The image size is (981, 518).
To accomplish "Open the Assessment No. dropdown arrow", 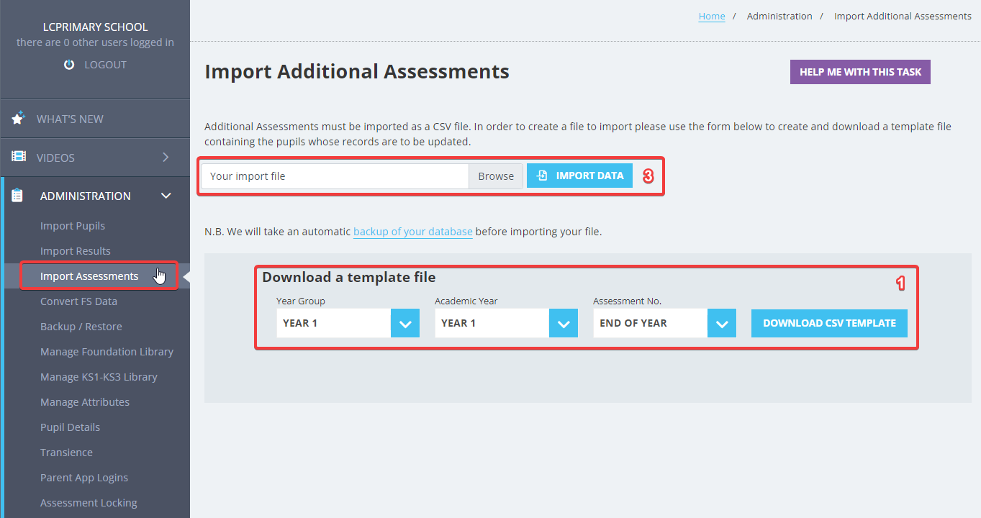I will tap(722, 323).
